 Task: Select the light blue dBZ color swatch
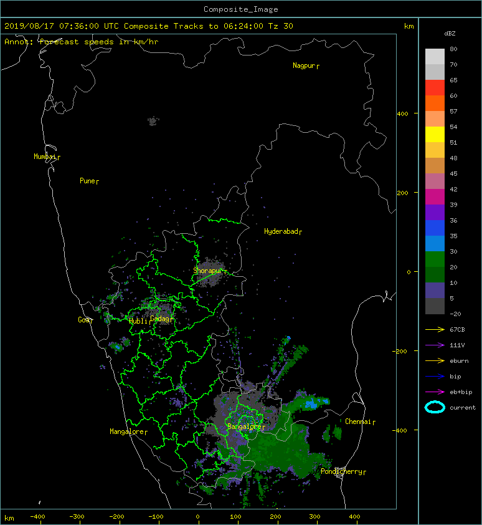pos(435,243)
